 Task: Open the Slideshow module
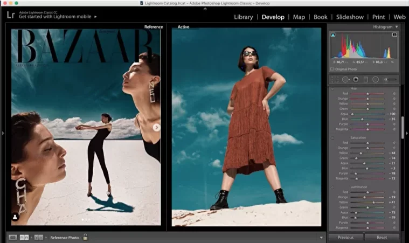click(350, 17)
